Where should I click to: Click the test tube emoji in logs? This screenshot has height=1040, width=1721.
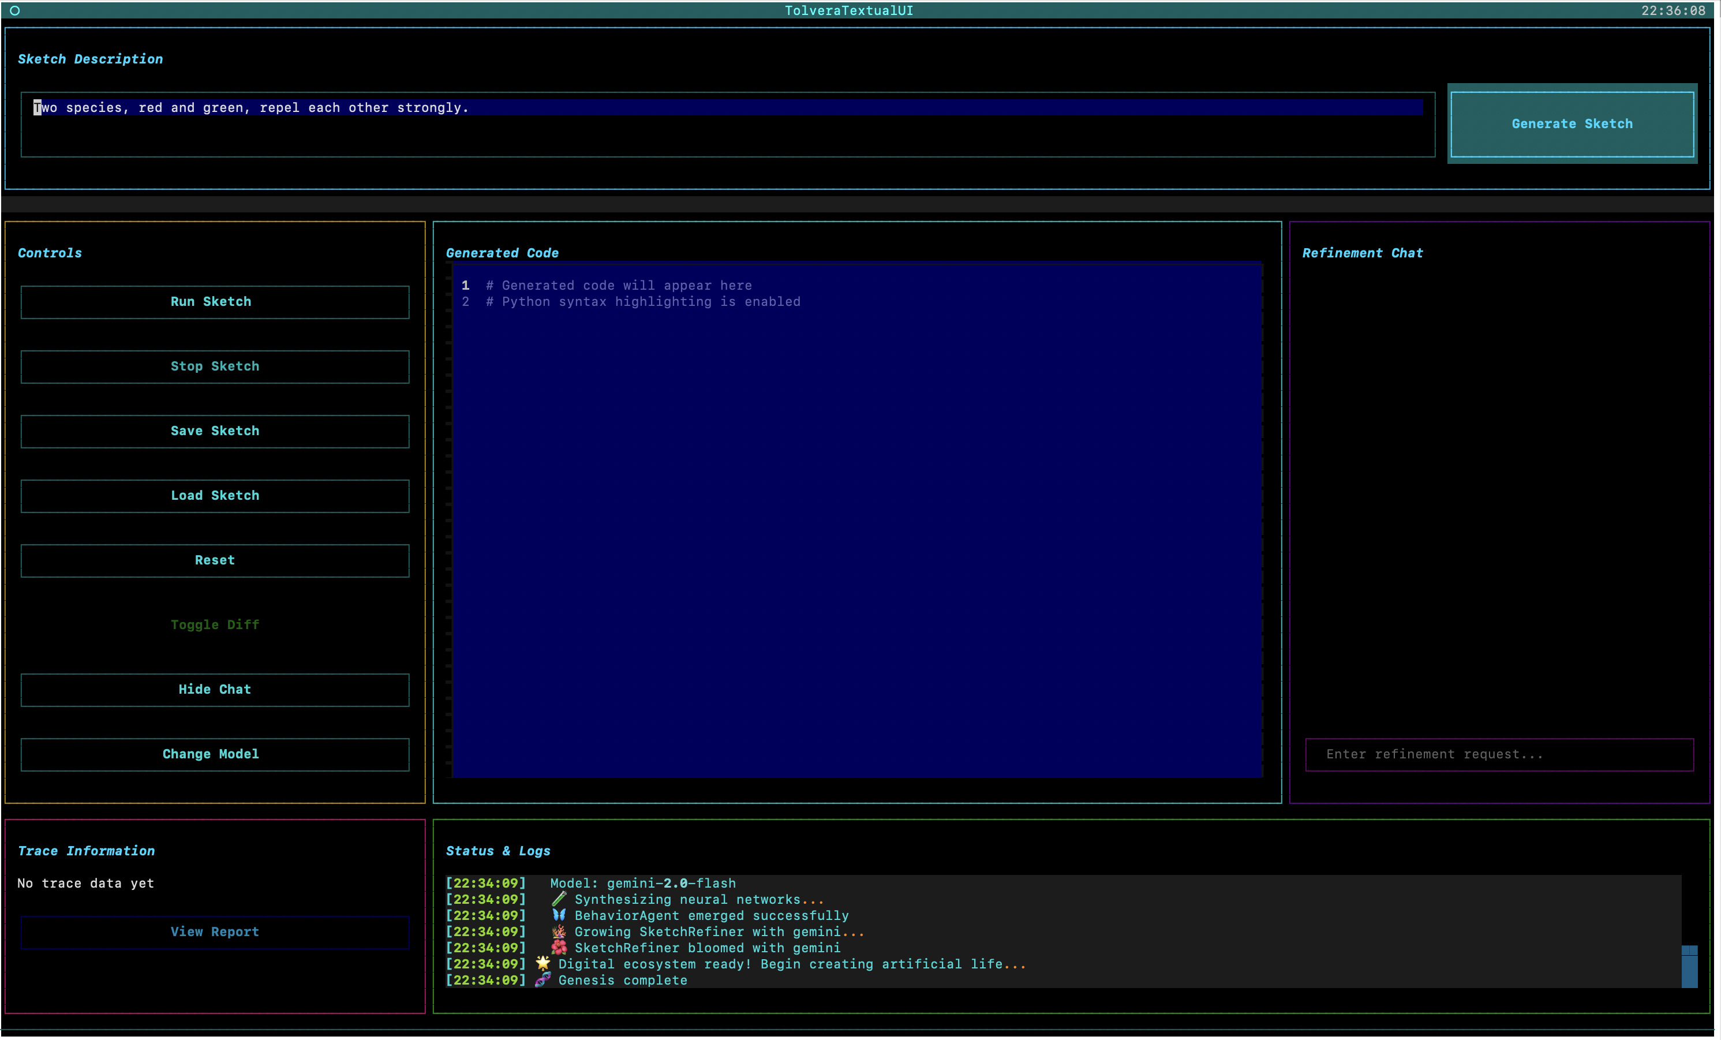(x=559, y=899)
